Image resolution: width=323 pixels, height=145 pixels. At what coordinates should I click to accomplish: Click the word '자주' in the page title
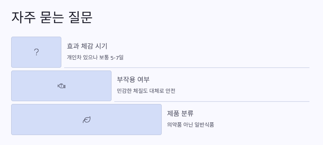[x=23, y=17]
